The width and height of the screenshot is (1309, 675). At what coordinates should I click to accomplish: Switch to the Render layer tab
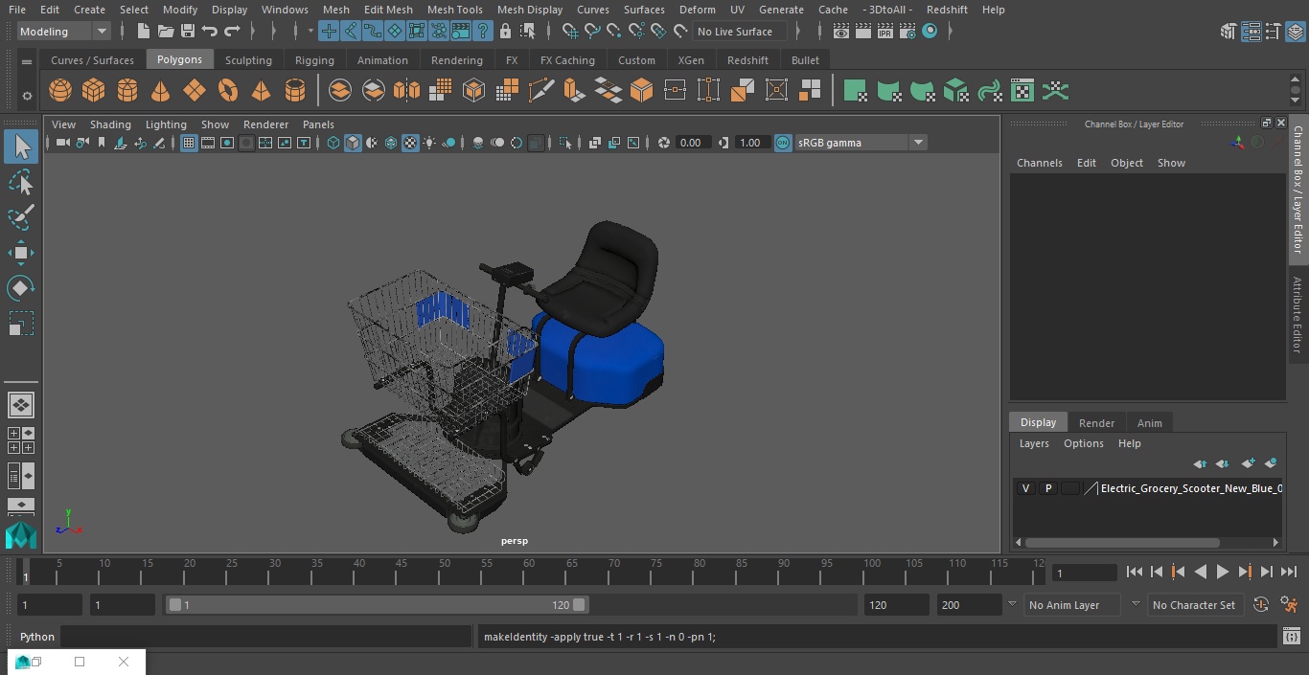pyautogui.click(x=1096, y=422)
